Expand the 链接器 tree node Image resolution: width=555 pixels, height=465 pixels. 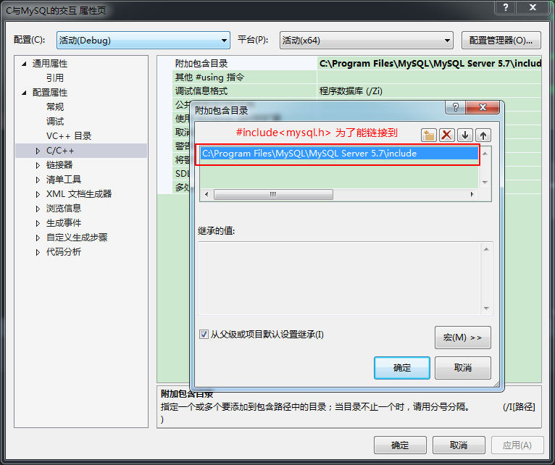point(38,165)
